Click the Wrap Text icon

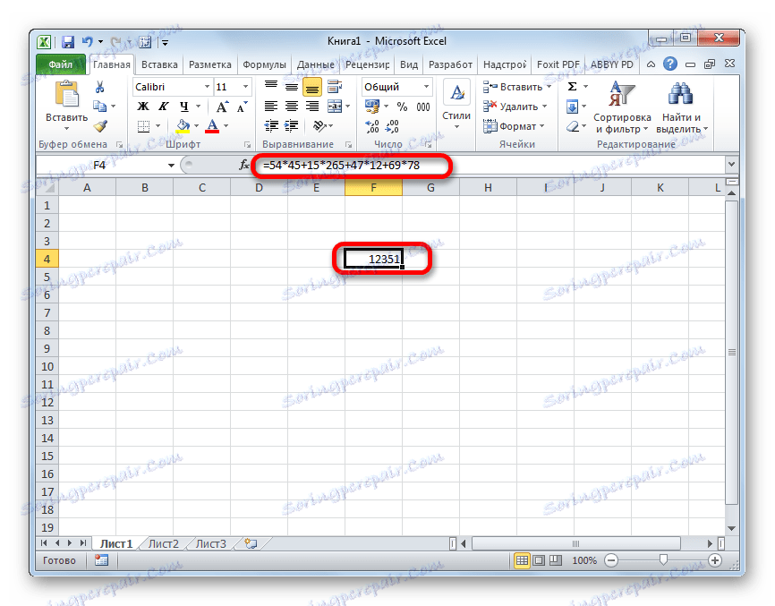tap(335, 87)
